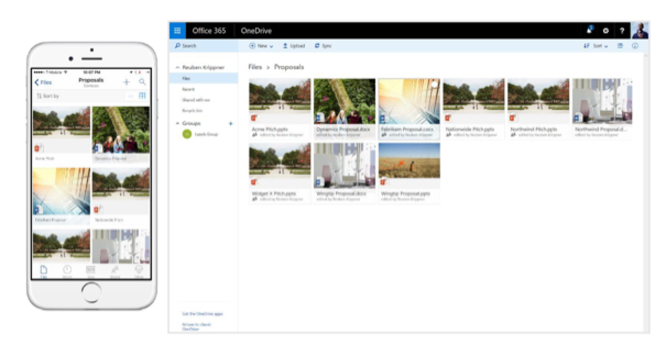Click the Files breadcrumb link
The width and height of the screenshot is (666, 345).
tap(255, 67)
